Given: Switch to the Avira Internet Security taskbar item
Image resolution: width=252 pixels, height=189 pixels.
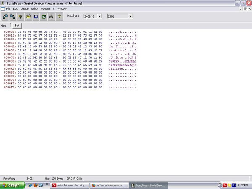Looking at the screenshot, I should [x=70, y=186].
